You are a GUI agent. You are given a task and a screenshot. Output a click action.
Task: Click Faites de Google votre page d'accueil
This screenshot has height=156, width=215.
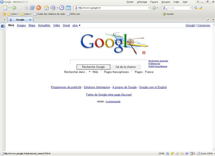[x=109, y=95]
